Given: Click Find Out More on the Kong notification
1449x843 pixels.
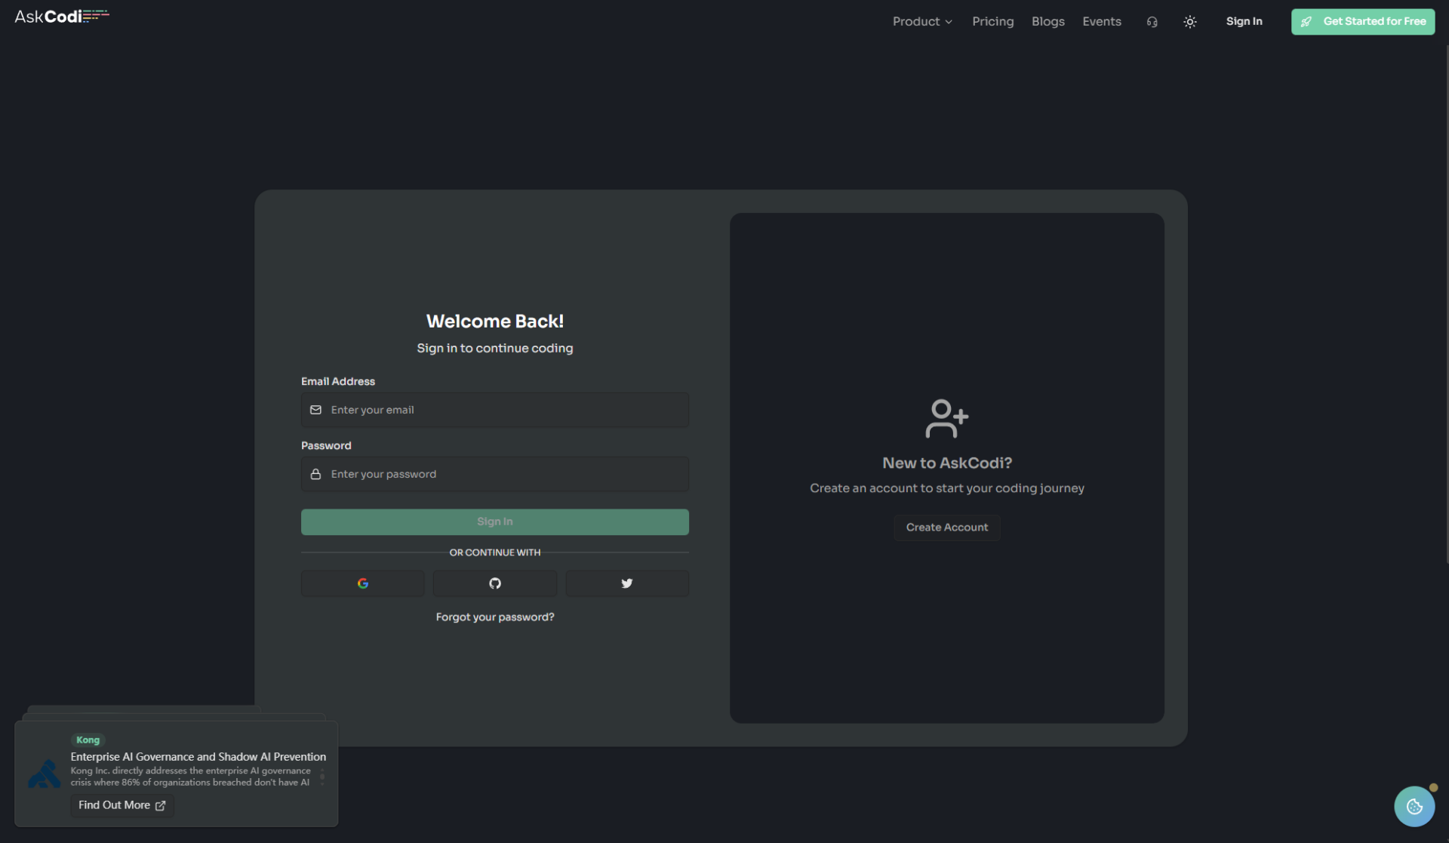Looking at the screenshot, I should [122, 805].
